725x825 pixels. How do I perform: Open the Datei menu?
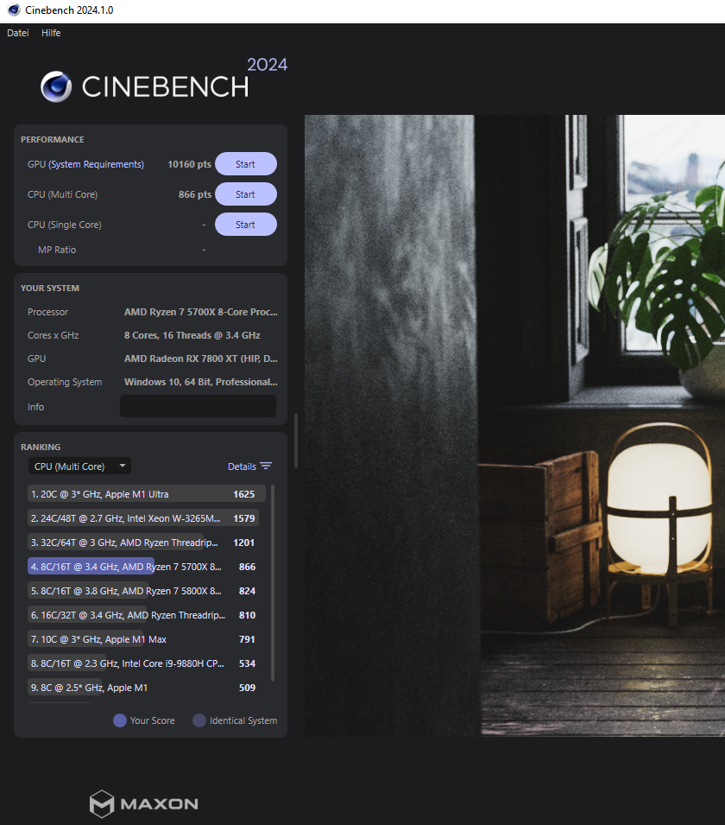(18, 33)
